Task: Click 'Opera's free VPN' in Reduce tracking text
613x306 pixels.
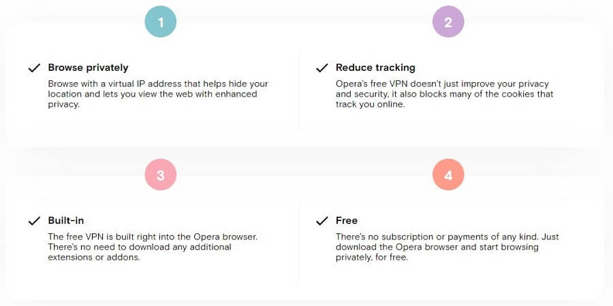Action: pyautogui.click(x=367, y=84)
